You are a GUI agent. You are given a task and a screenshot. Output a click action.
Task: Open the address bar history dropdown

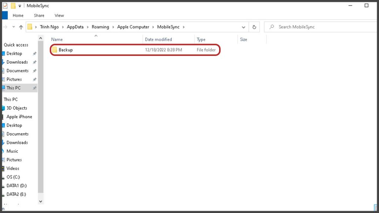tap(243, 27)
